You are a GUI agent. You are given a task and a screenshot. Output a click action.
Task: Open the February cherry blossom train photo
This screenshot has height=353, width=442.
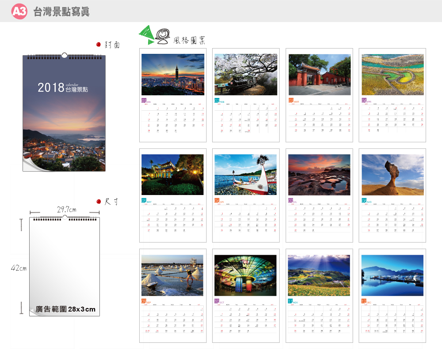coord(246,75)
